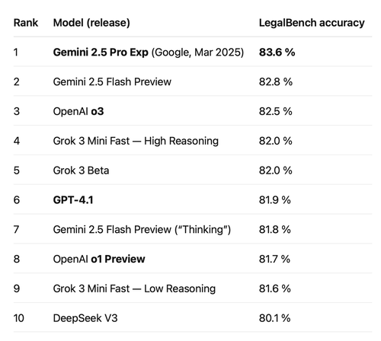Click the OpenAI o3 model name
The height and width of the screenshot is (341, 381).
[x=78, y=112]
